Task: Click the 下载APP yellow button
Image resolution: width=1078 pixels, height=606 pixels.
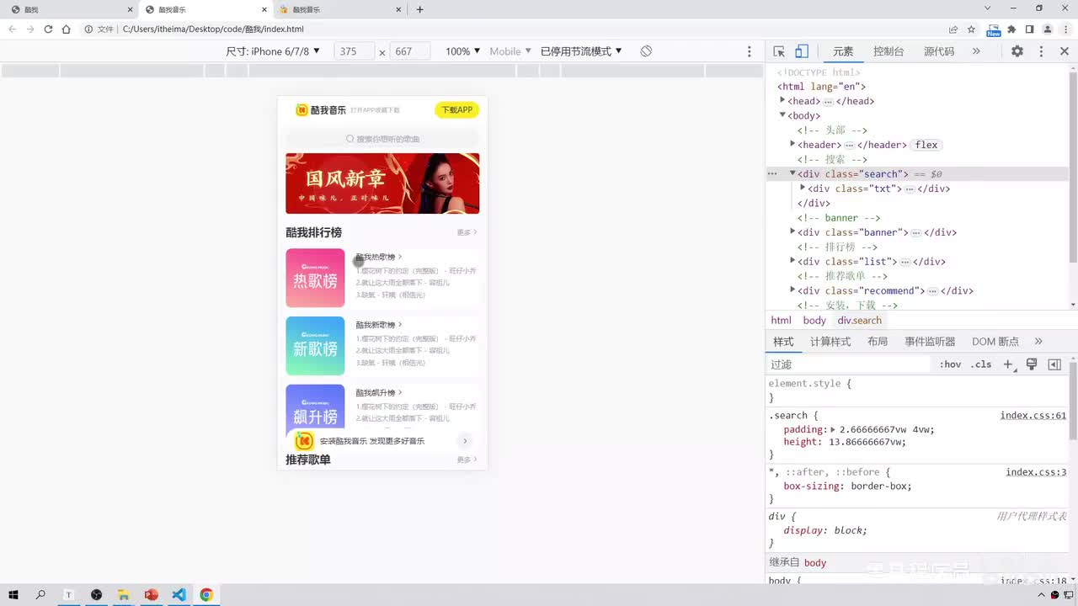Action: click(457, 110)
